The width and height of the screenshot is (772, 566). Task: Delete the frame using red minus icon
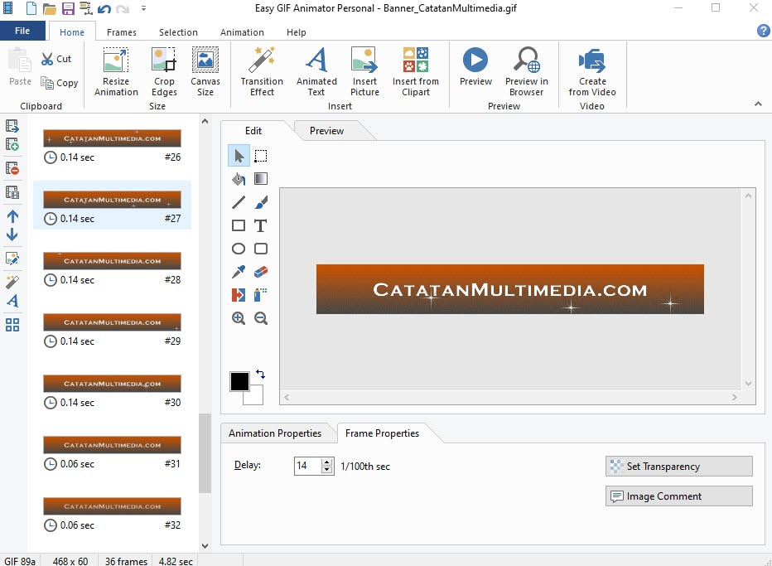(x=12, y=168)
